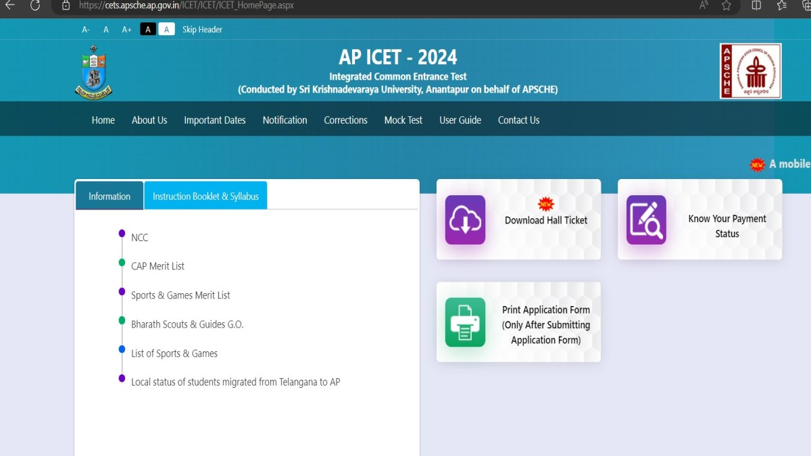The width and height of the screenshot is (811, 456).
Task: Stay on the Information tab
Action: tap(109, 195)
